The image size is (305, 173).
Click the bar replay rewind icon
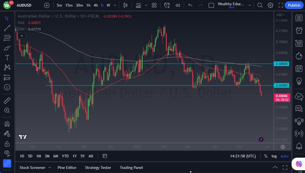(x=178, y=5)
